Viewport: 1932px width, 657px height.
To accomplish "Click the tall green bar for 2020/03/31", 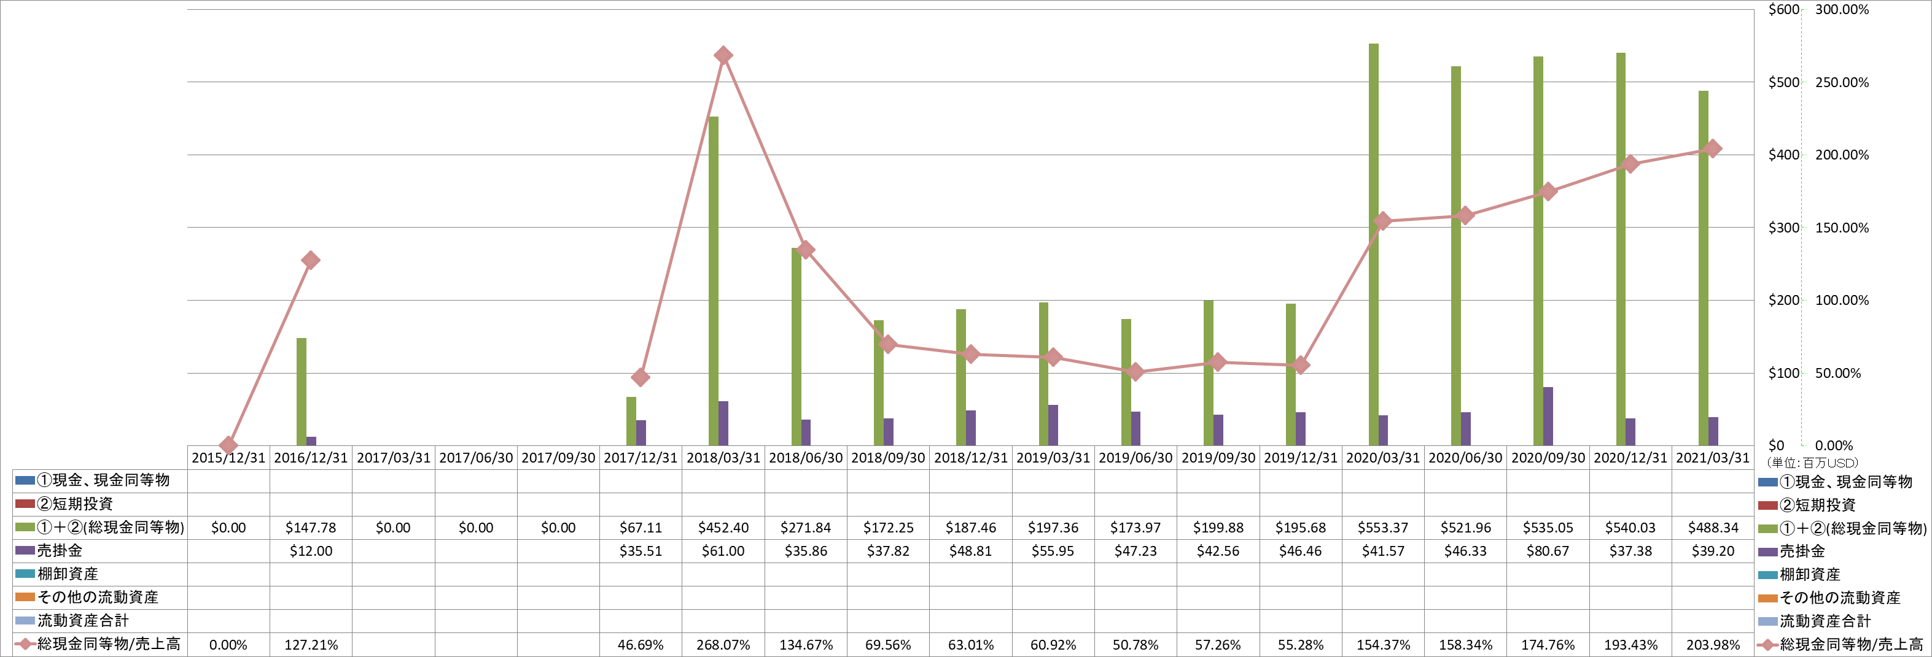I will coord(1373,244).
